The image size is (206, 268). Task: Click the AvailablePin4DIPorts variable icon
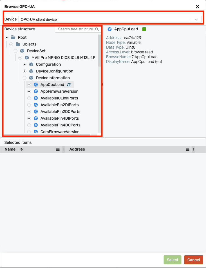[36, 118]
